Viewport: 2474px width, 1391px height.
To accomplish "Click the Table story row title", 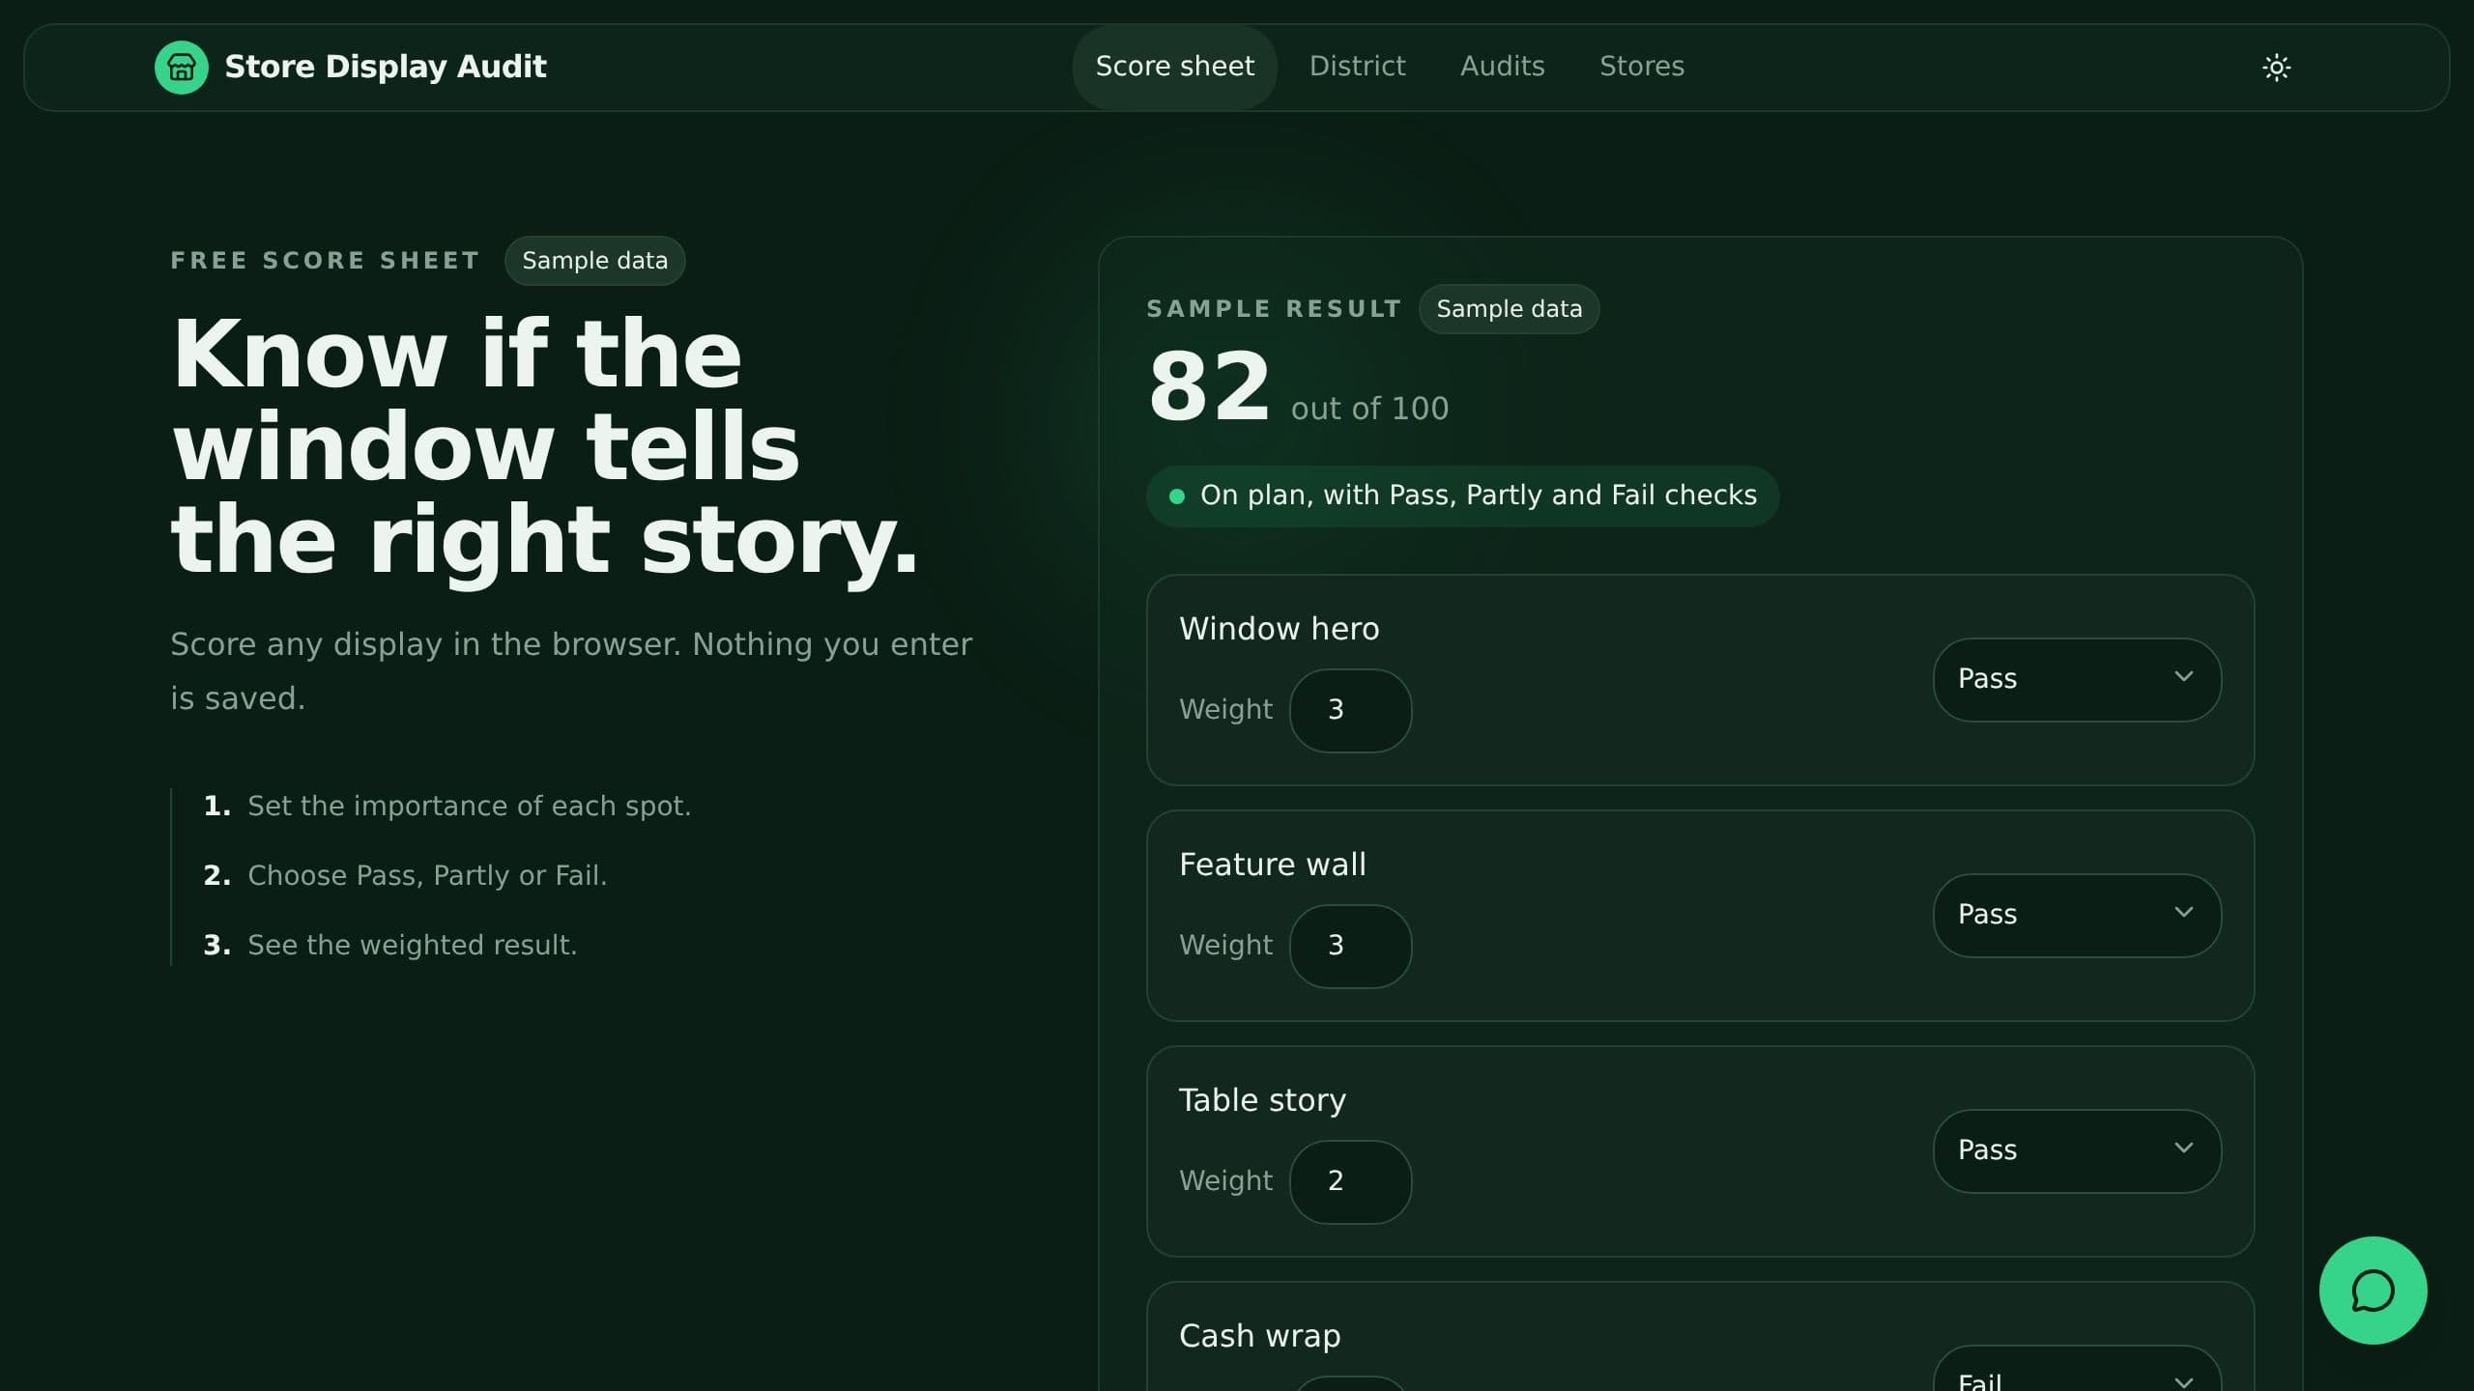I will [1262, 1100].
